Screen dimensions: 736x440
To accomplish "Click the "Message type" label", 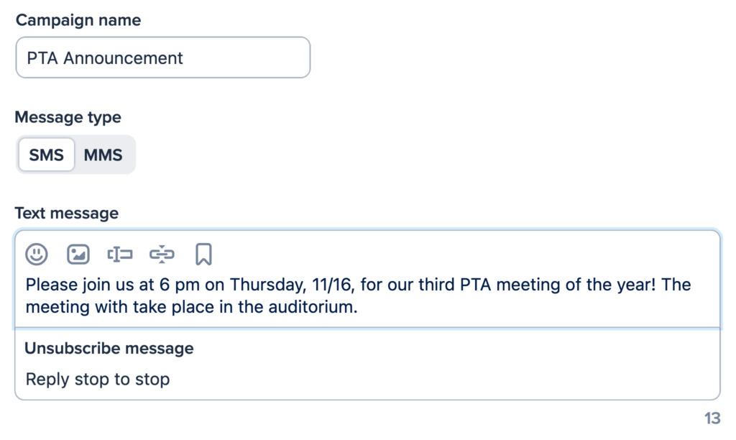I will tap(68, 117).
